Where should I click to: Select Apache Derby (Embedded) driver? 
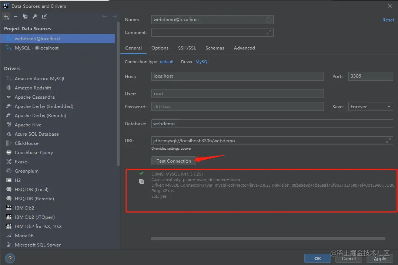pos(44,106)
